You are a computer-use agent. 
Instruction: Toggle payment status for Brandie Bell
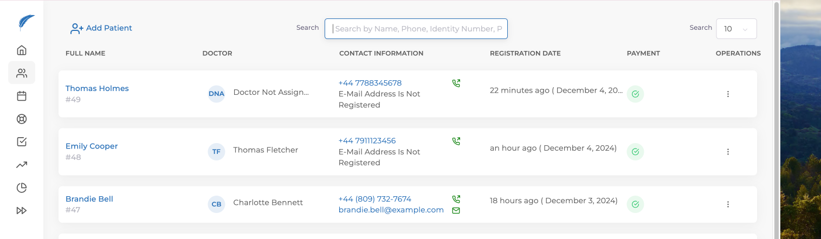pyautogui.click(x=635, y=204)
